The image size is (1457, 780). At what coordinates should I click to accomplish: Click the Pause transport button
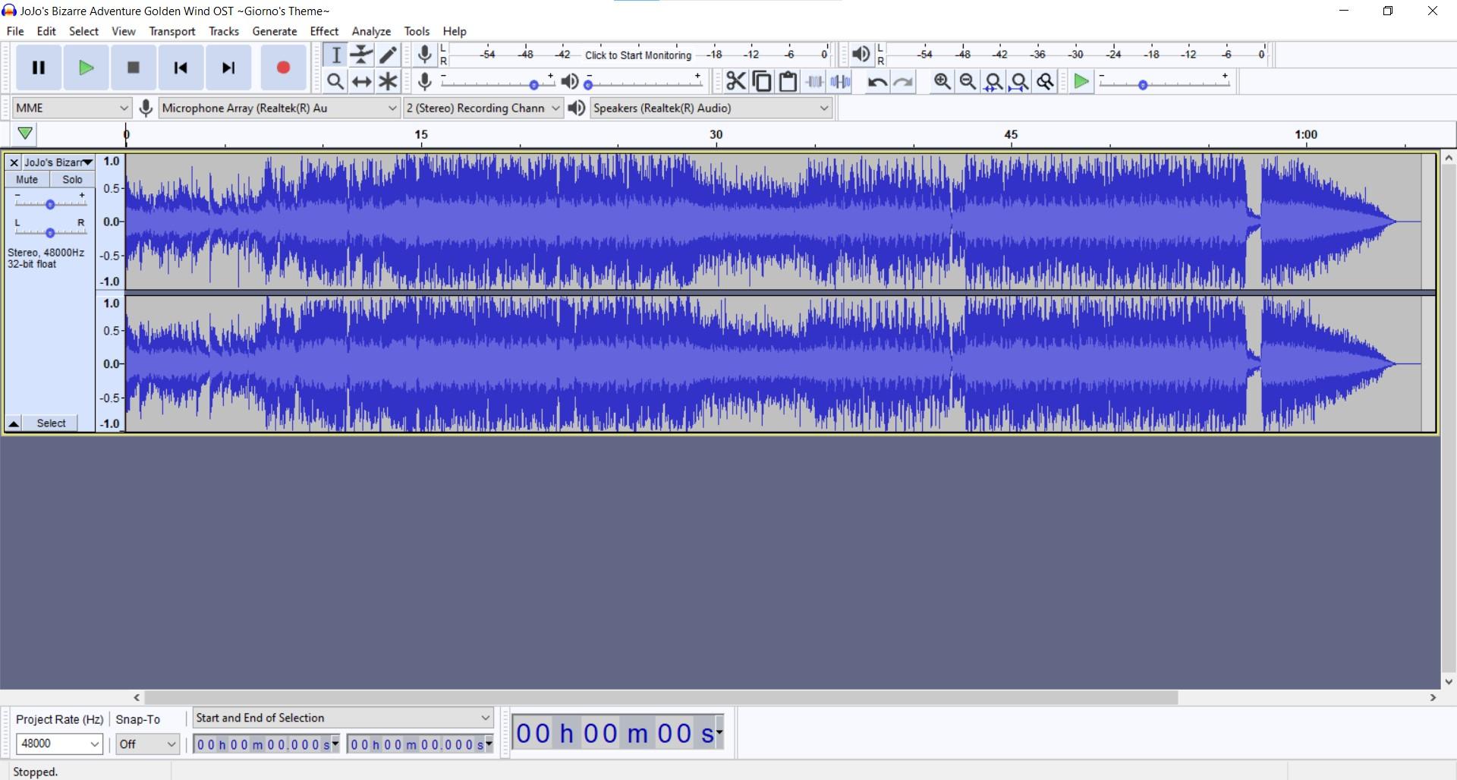pyautogui.click(x=38, y=68)
